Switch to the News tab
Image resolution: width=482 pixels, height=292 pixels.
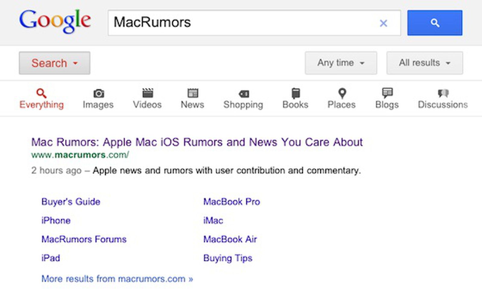pyautogui.click(x=192, y=99)
